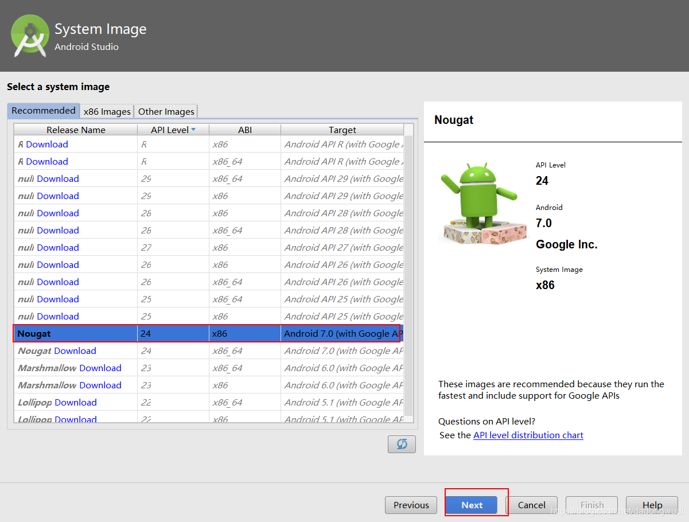Download the R x86_64 system image
689x522 pixels.
coord(47,162)
